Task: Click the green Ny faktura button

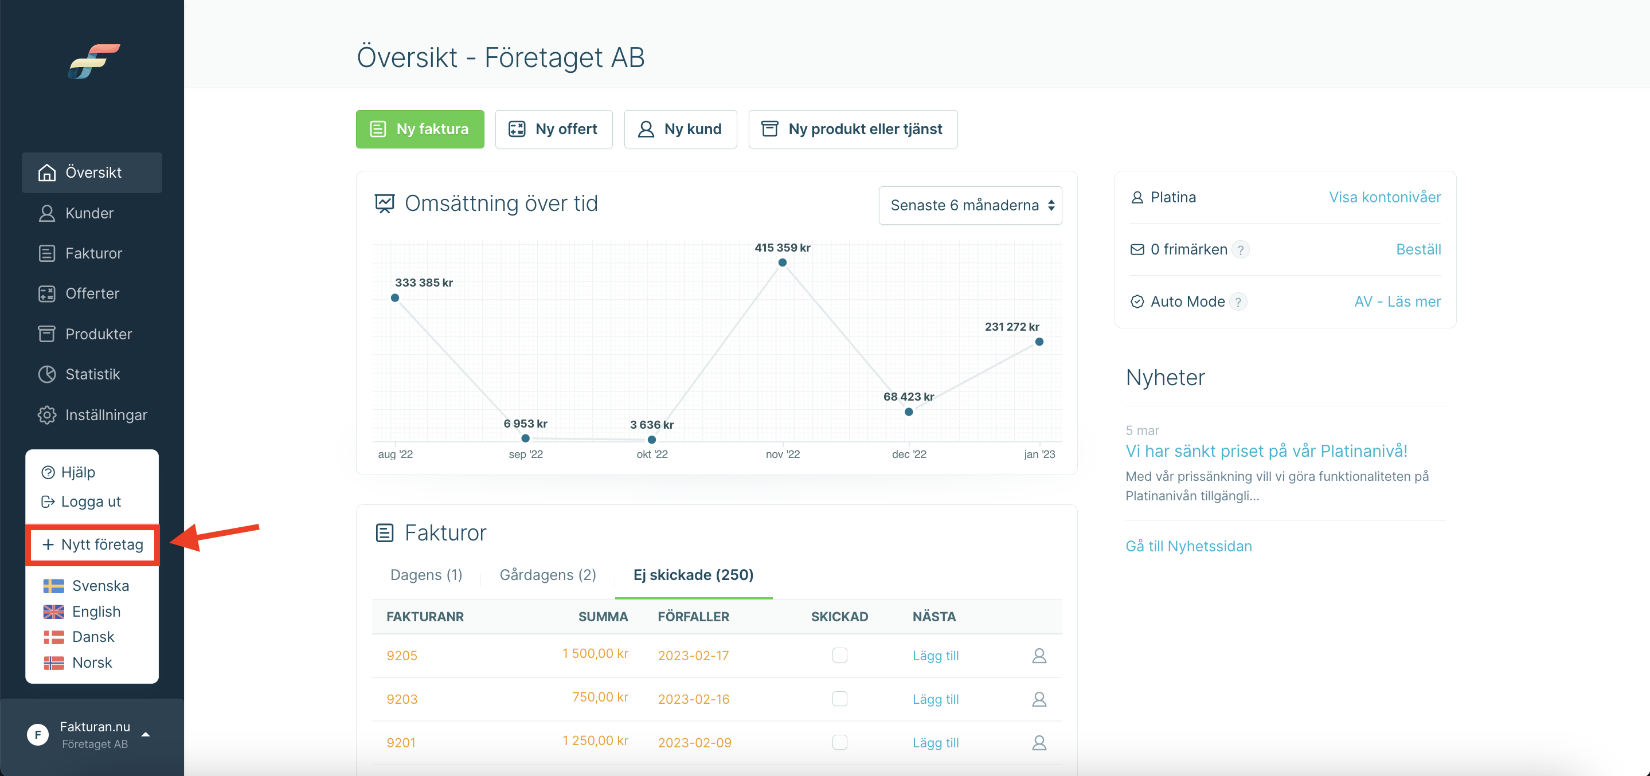Action: (x=420, y=129)
